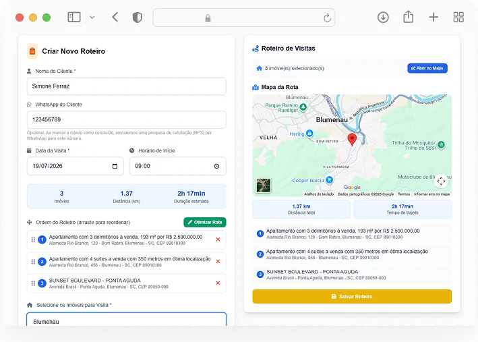Open Atalhos do teclado map link
478x342 pixels.
coord(319,194)
